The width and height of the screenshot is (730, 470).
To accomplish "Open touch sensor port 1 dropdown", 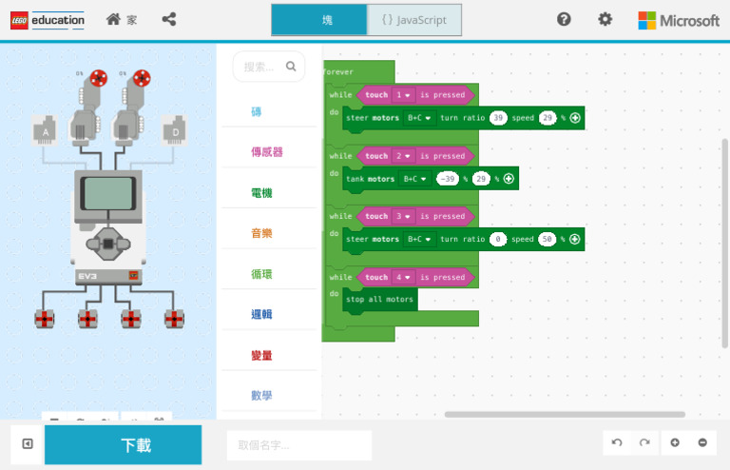I will point(403,95).
